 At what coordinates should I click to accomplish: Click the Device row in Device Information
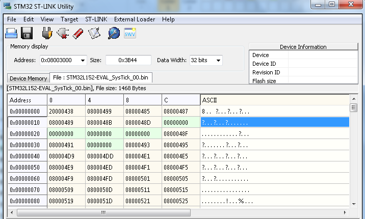tap(303, 55)
